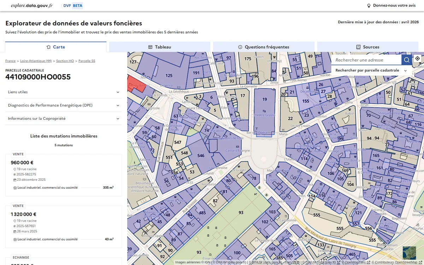Select the 960 000 € sale card
Screen dimensions: 424x265
[64, 175]
